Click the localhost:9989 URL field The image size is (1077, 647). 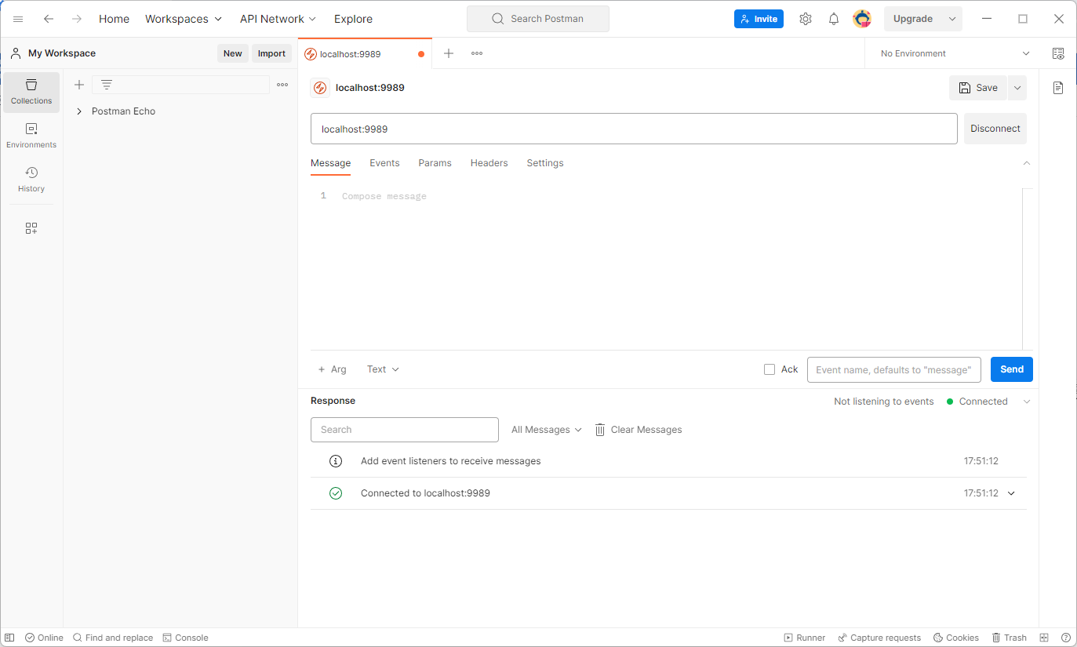tap(634, 129)
